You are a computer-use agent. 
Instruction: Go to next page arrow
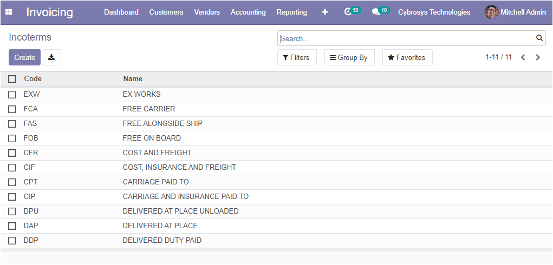pyautogui.click(x=538, y=57)
